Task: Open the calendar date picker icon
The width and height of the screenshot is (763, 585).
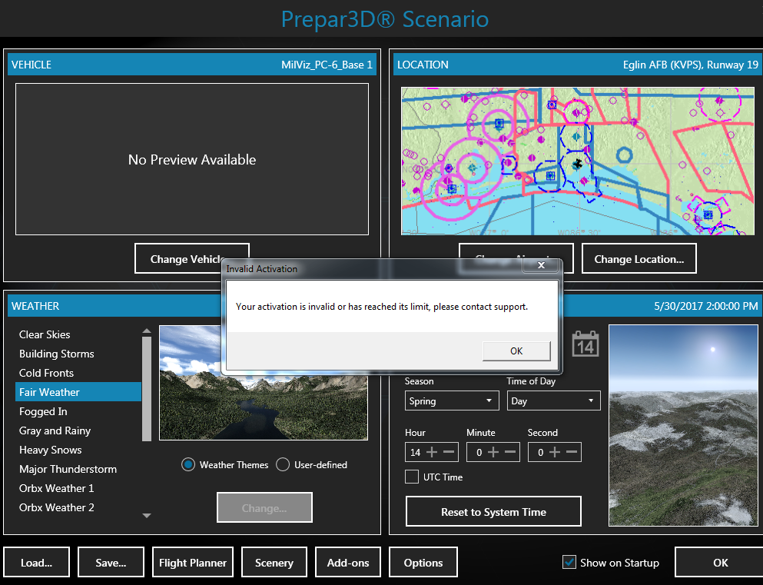Action: [586, 344]
